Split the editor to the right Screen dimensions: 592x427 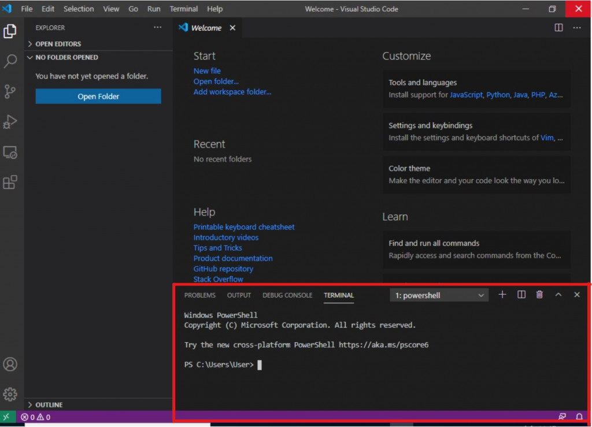coord(558,28)
